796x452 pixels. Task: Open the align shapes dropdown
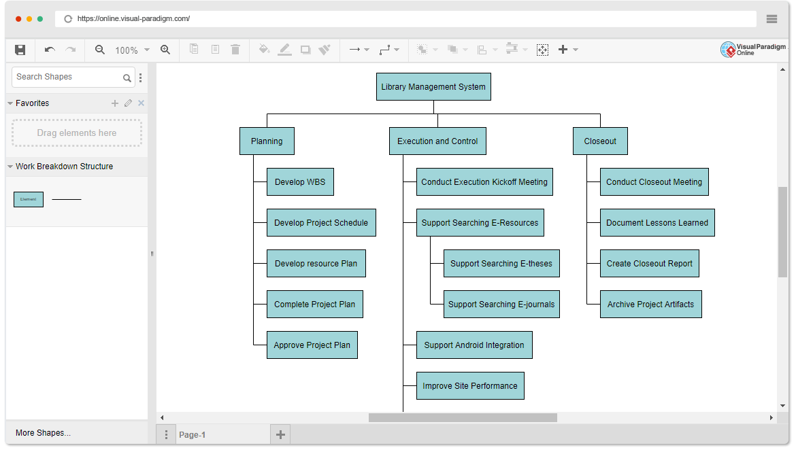(x=487, y=50)
